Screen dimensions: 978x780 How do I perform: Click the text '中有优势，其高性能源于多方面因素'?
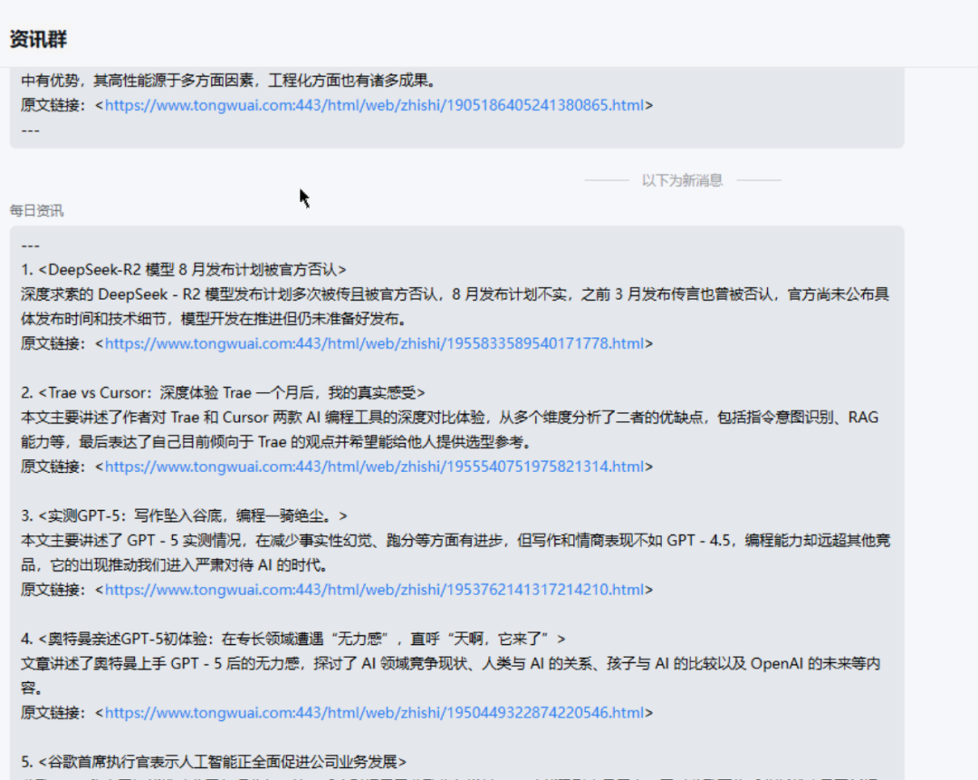click(x=139, y=81)
